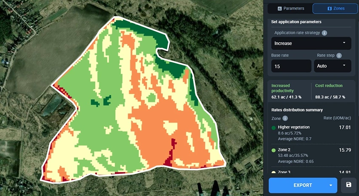Click the 'Average NDRE: 0.7' text
The image size is (359, 196).
pyautogui.click(x=295, y=139)
